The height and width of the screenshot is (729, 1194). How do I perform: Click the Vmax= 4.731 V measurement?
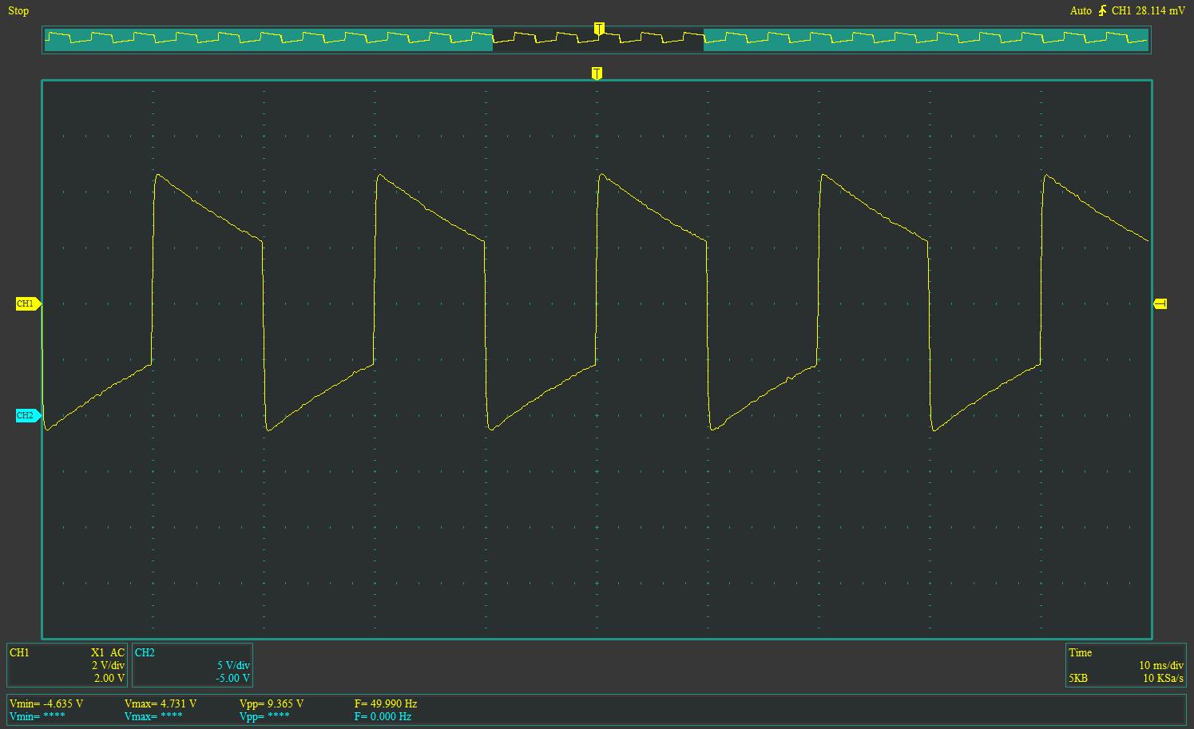161,703
